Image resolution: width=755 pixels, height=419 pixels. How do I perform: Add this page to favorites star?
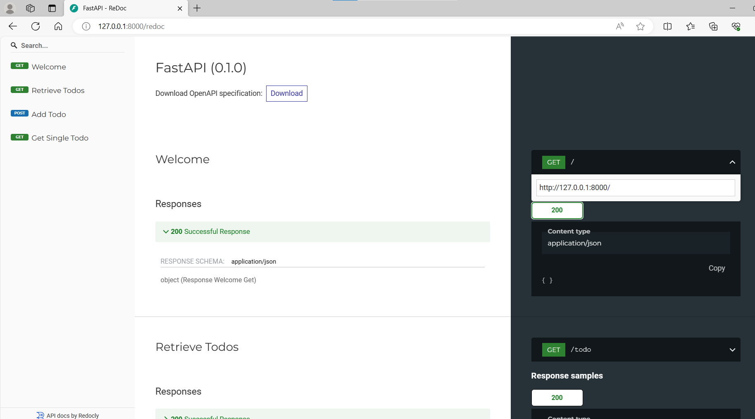pyautogui.click(x=641, y=26)
